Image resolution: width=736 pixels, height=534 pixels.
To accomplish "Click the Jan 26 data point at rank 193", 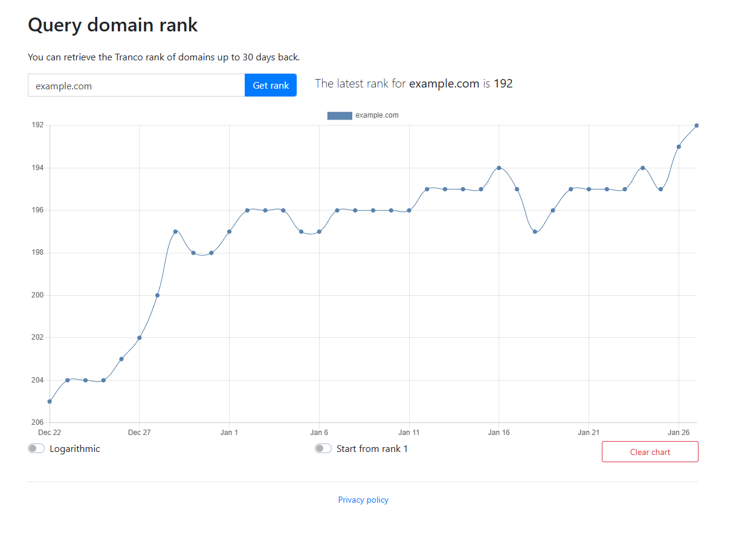I will [x=679, y=147].
